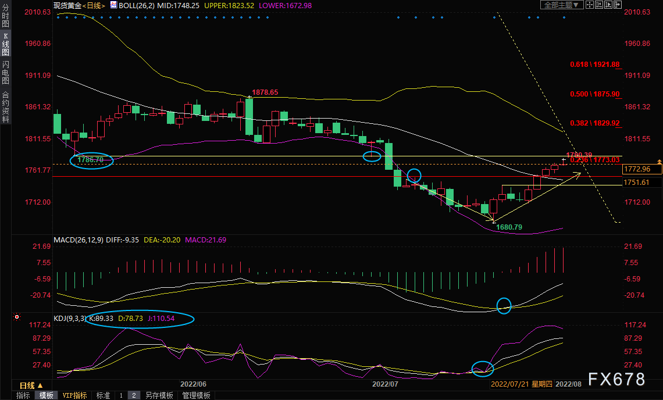Toggle template number 1

pos(121,395)
